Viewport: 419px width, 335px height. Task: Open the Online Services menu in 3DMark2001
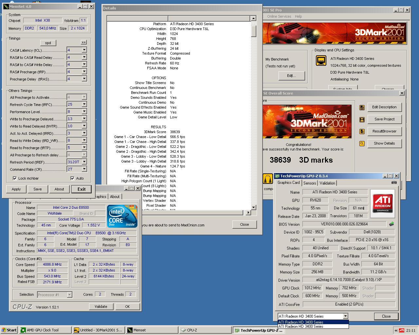[279, 16]
